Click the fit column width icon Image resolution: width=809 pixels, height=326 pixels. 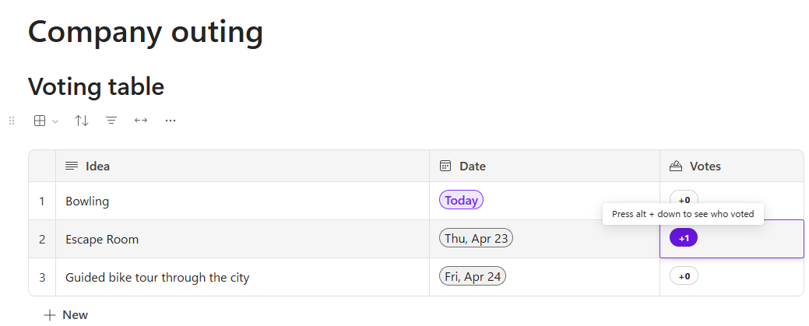tap(141, 121)
